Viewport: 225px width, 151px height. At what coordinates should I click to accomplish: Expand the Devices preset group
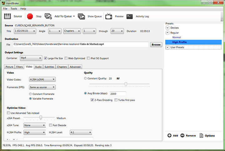pos(167,28)
